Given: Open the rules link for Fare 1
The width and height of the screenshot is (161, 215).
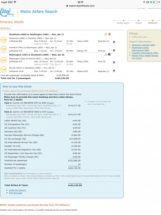Looking at the screenshot, I should [50, 103].
